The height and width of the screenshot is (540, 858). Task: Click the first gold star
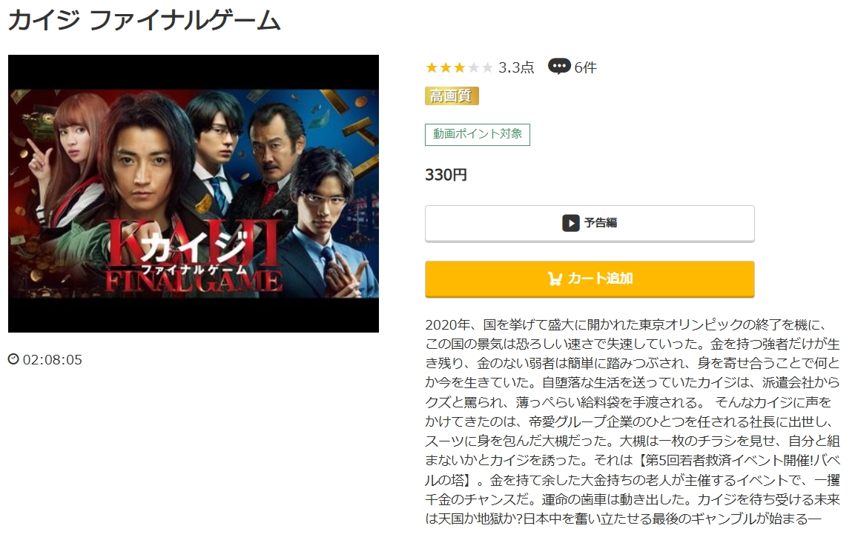click(432, 67)
